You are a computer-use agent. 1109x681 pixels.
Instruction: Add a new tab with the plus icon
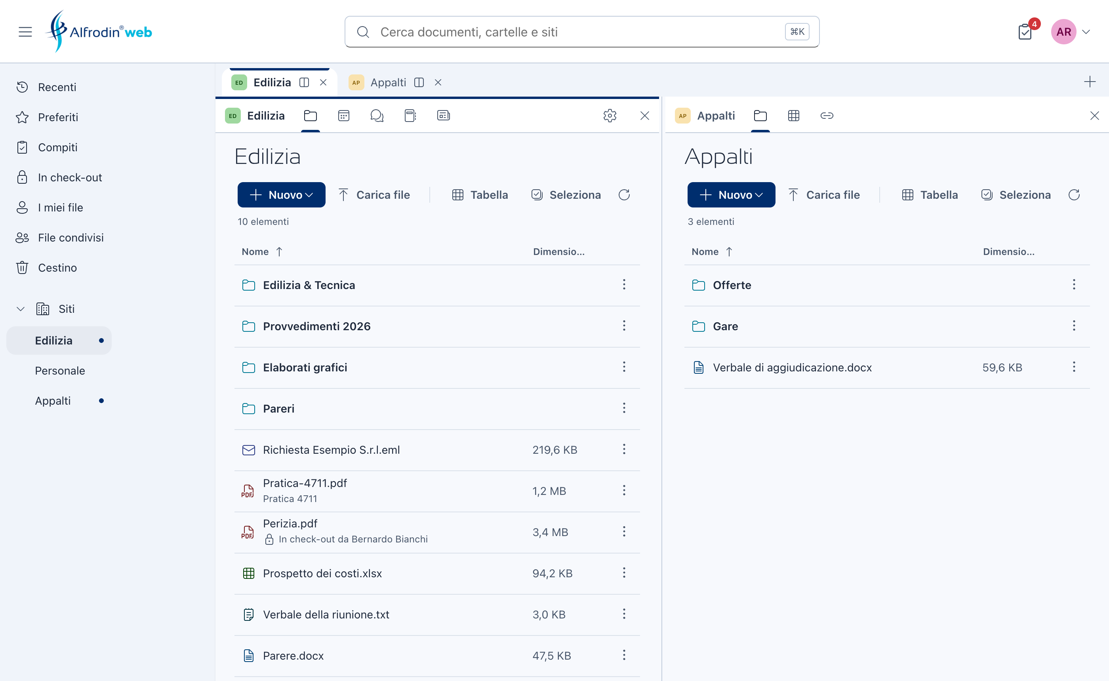[1090, 82]
